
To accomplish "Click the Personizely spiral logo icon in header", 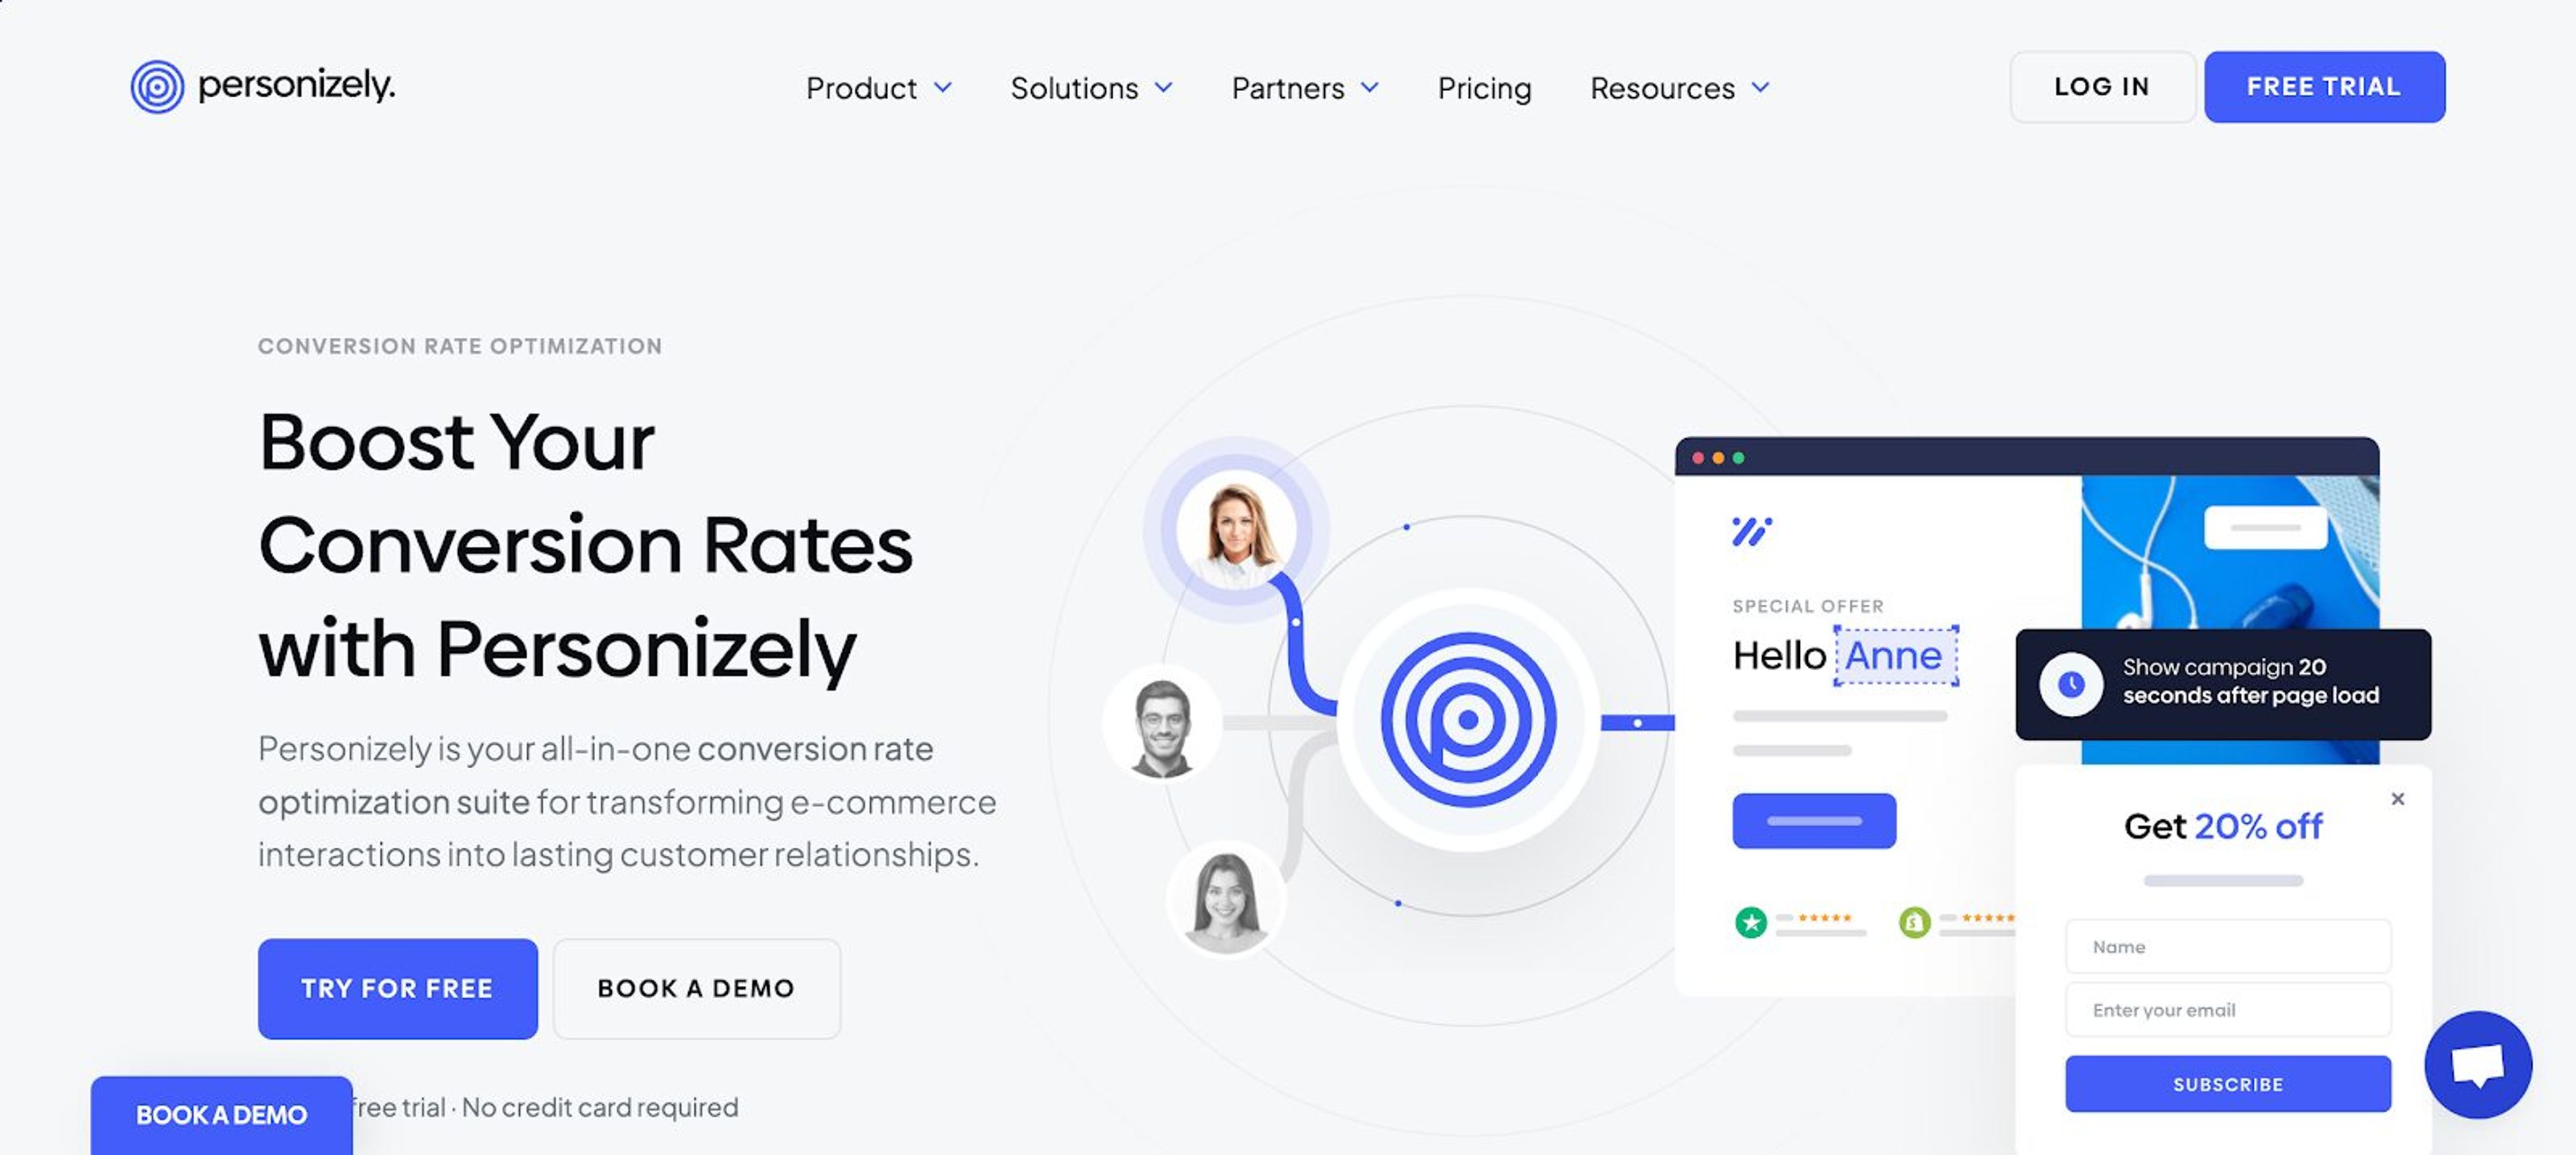I will point(157,87).
